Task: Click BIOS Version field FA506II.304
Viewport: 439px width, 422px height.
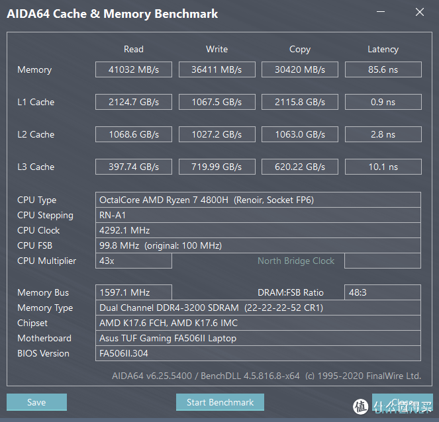Action: click(258, 353)
